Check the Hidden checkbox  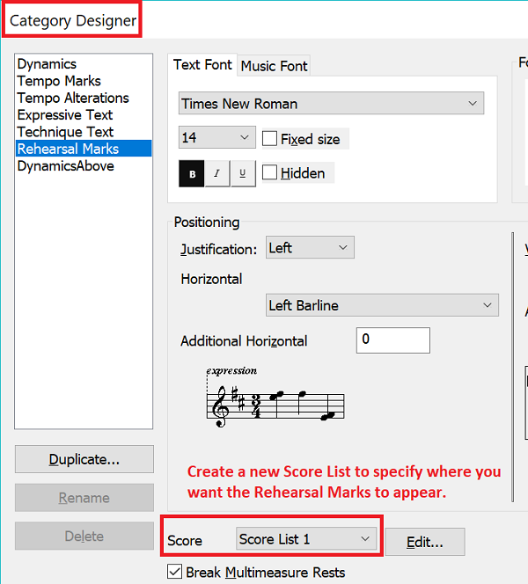[271, 173]
